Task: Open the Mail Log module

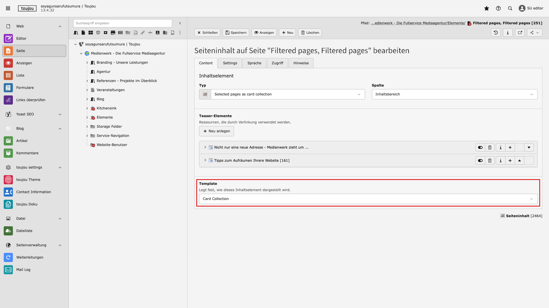Action: pos(34,269)
